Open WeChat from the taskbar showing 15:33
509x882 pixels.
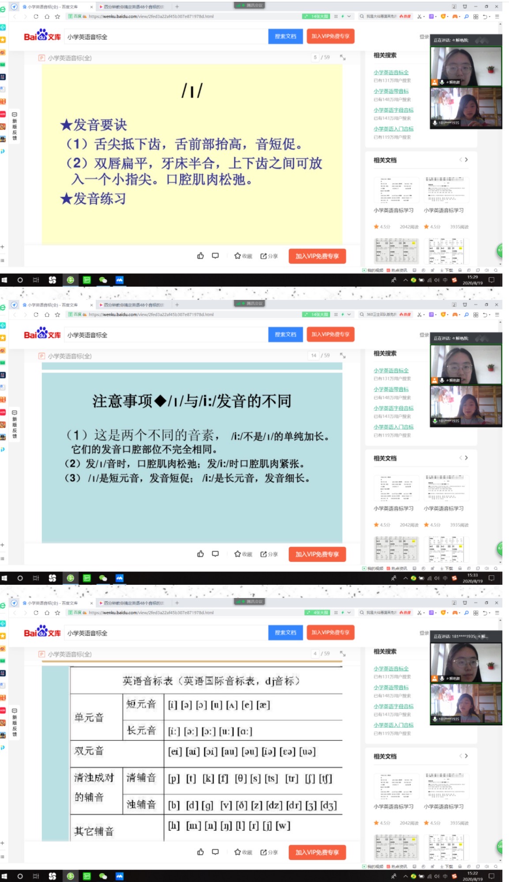(x=103, y=578)
